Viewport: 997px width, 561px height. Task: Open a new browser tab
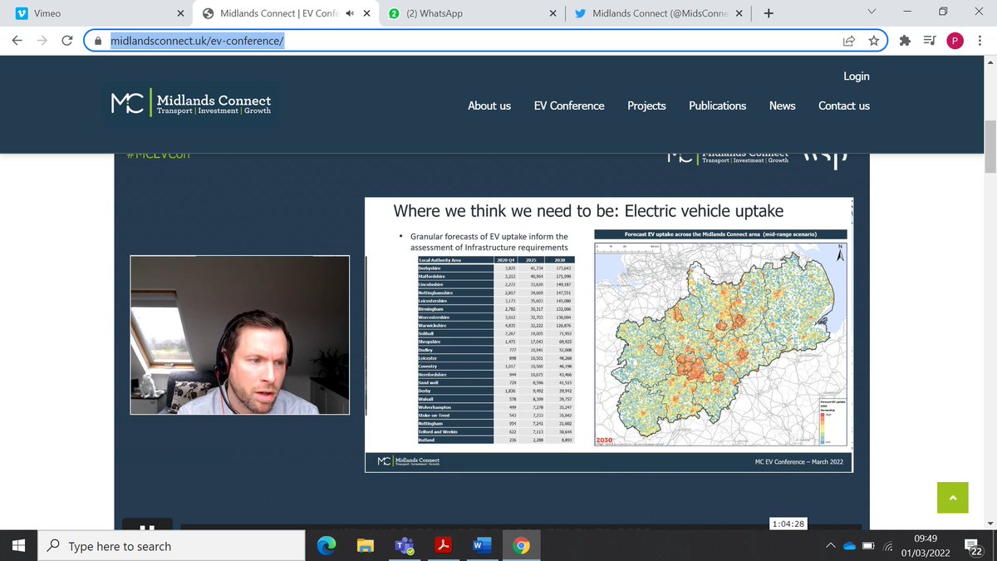point(768,13)
